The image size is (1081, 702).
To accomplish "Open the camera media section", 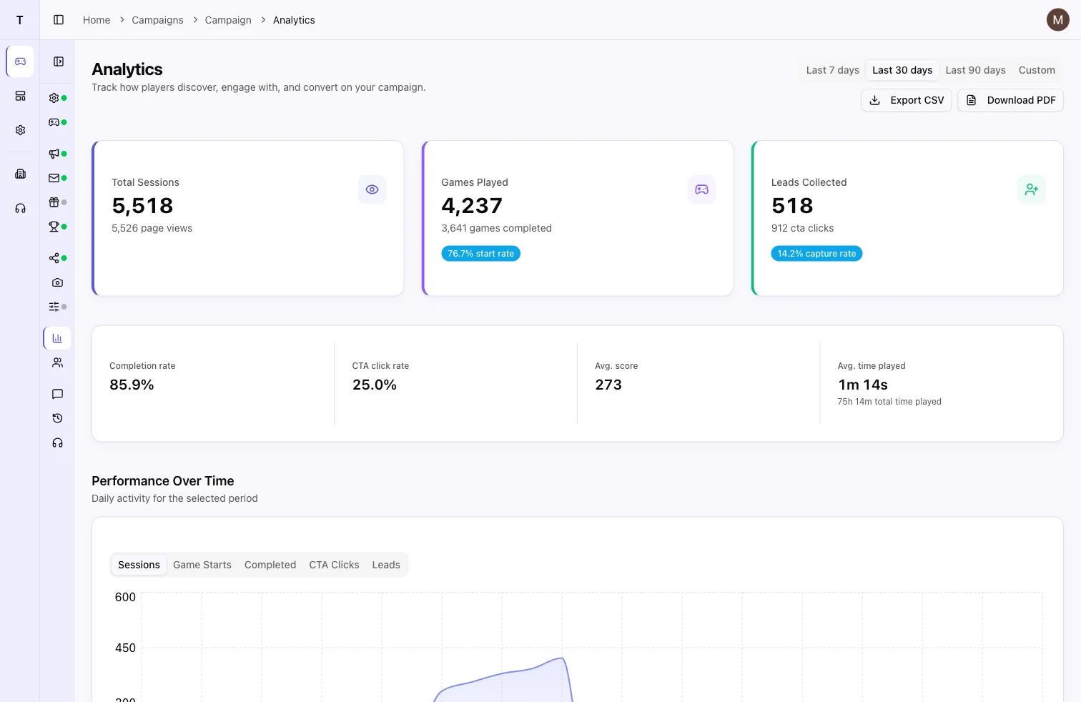I will [x=56, y=282].
